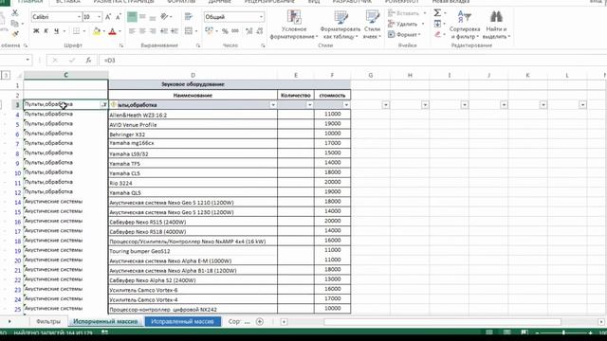Open Стили ячеек gallery
The width and height of the screenshot is (607, 341).
(x=372, y=25)
